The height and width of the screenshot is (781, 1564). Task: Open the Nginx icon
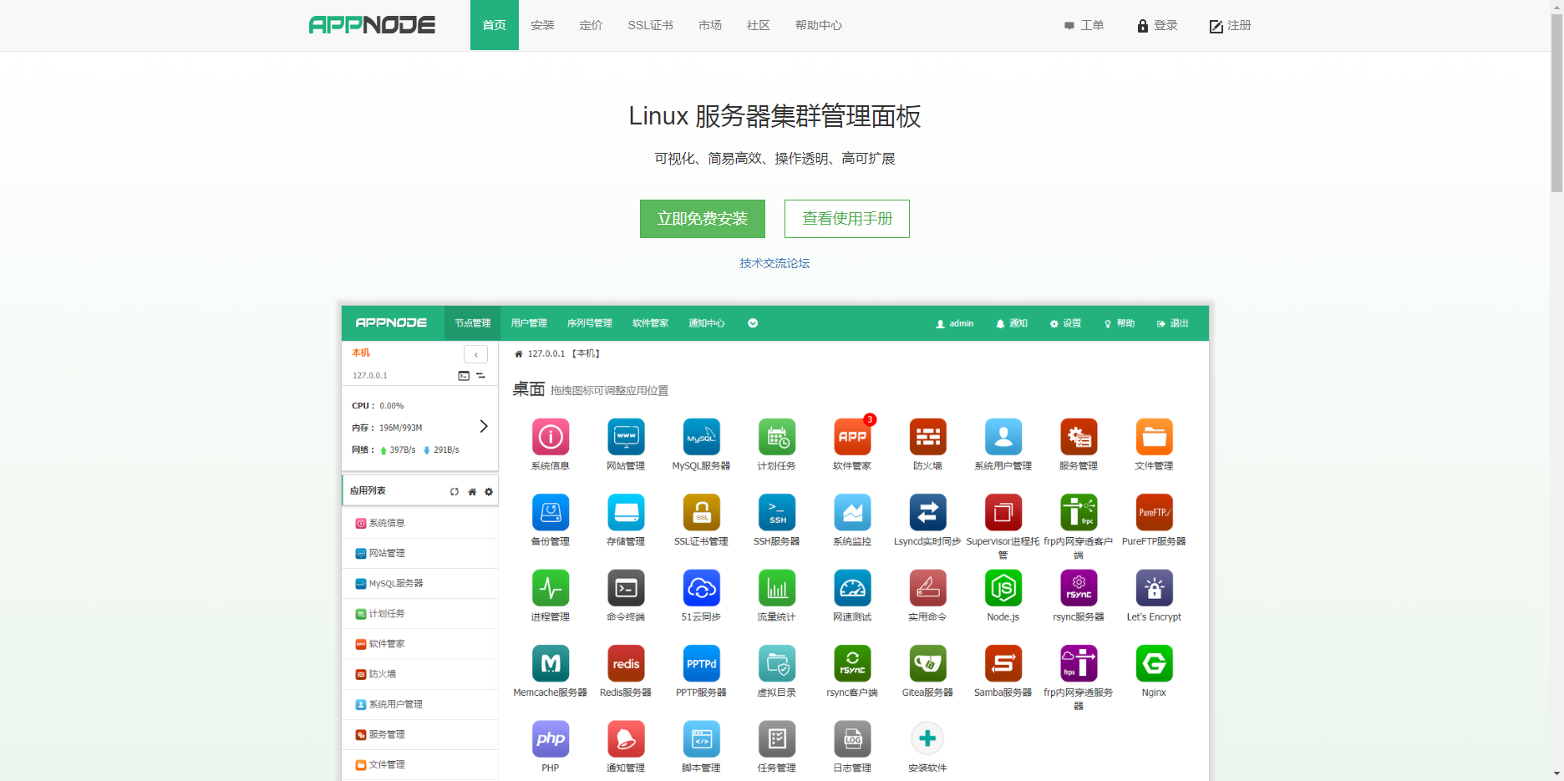click(x=1154, y=663)
